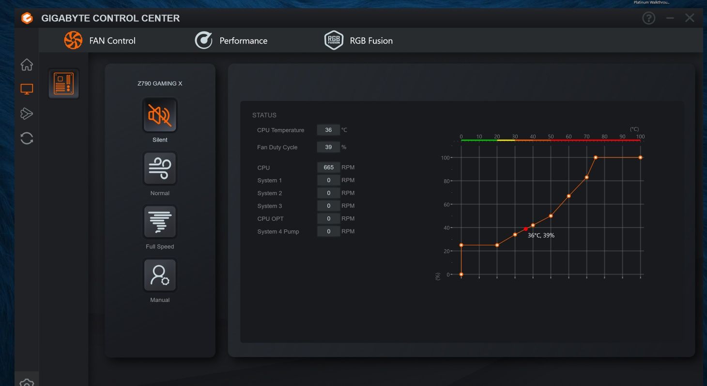Click the System 3 RPM value
Viewport: 707px width, 386px height.
(328, 206)
